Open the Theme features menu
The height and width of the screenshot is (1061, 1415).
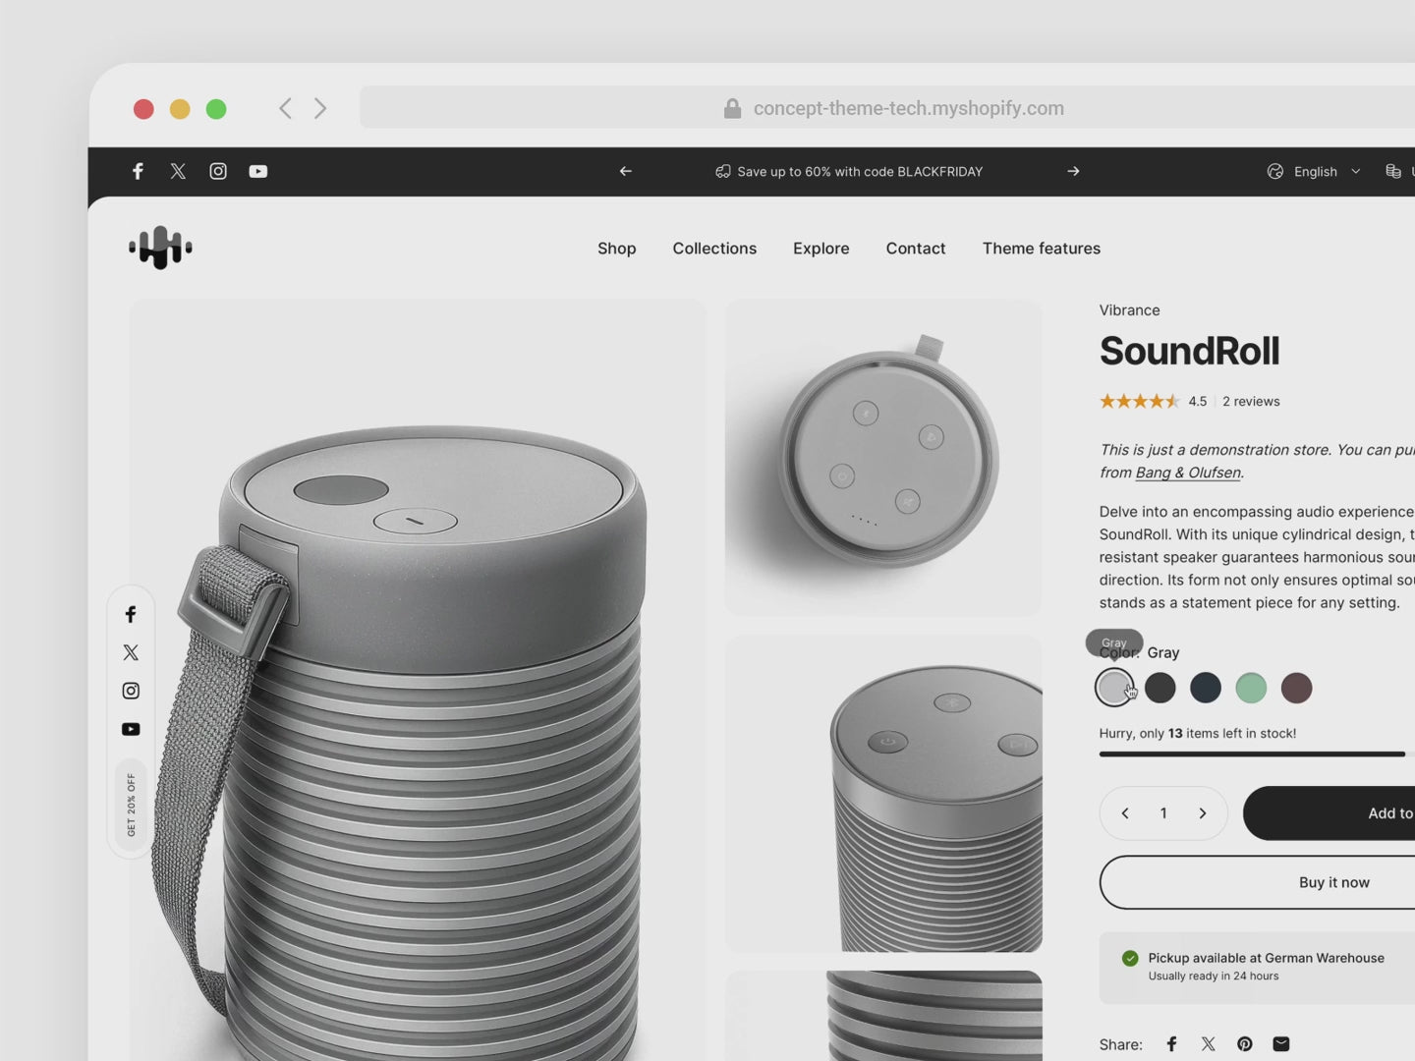[1041, 249]
